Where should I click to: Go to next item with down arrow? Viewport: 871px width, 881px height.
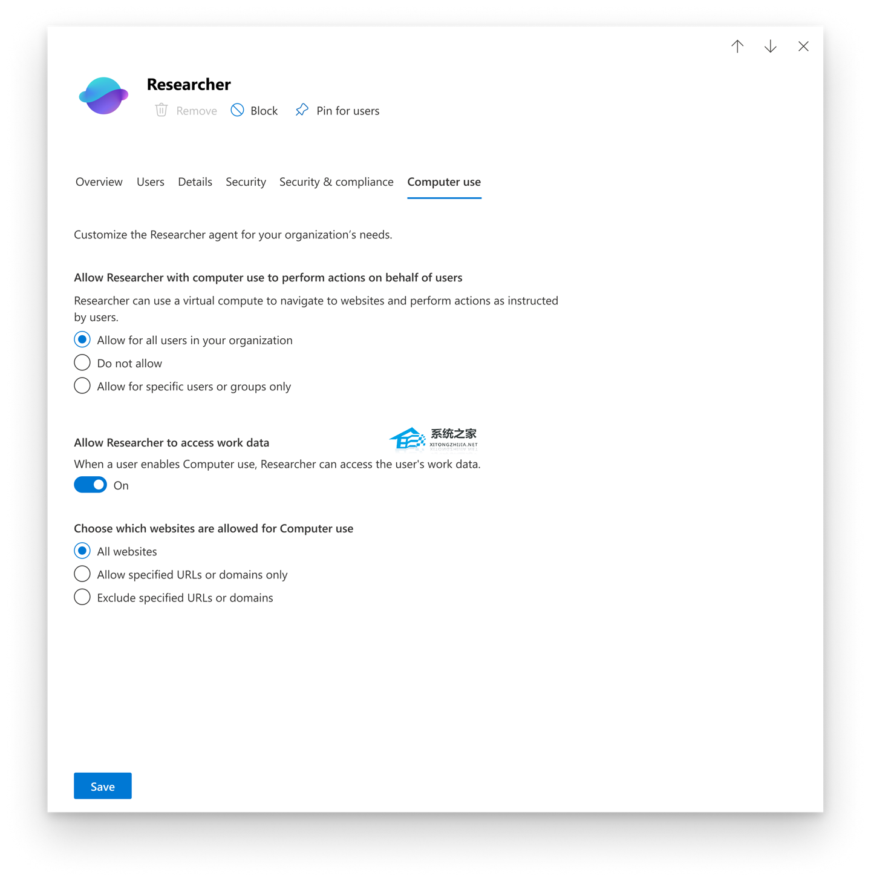point(770,47)
